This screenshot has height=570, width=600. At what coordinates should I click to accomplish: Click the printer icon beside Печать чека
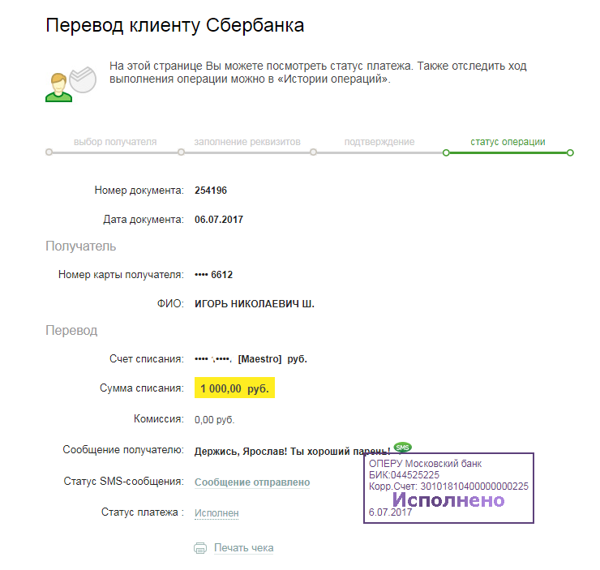200,548
